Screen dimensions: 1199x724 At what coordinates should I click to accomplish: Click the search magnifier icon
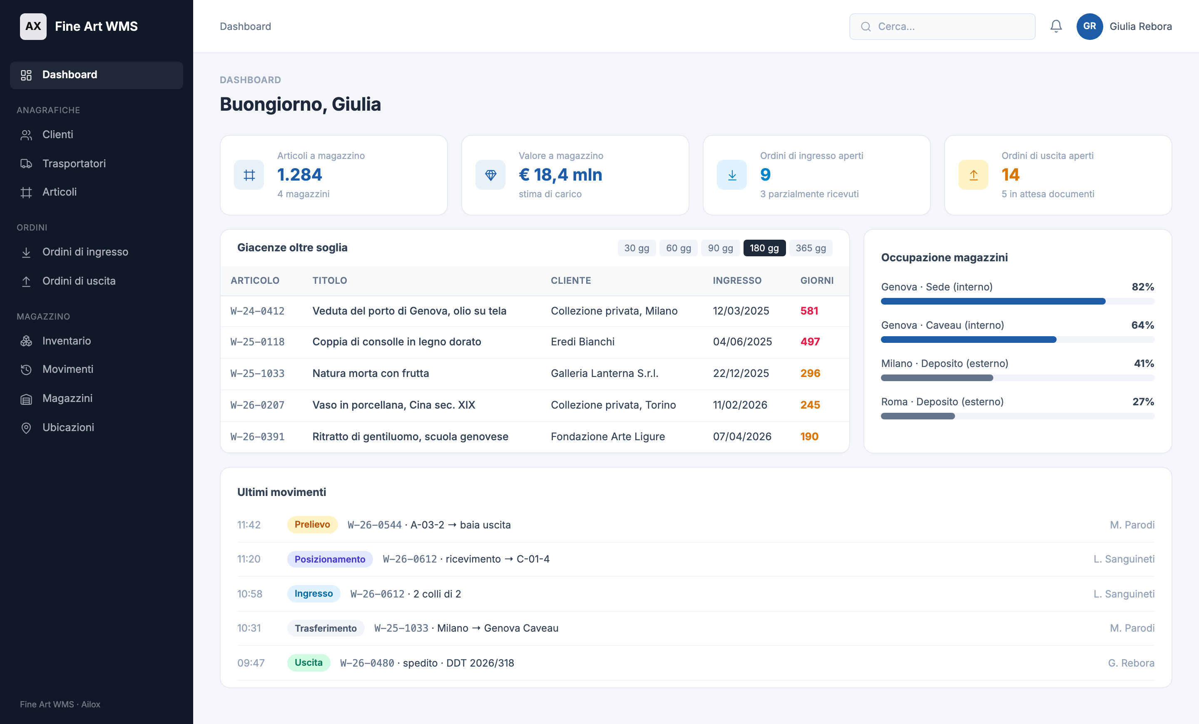click(866, 27)
